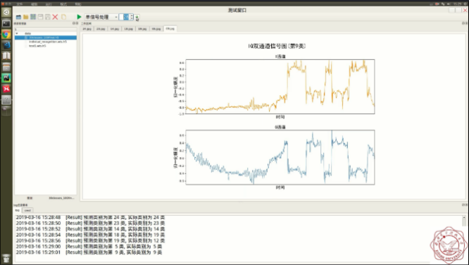Click the first floppy save toolbar icon
The image size is (469, 265).
(x=40, y=17)
